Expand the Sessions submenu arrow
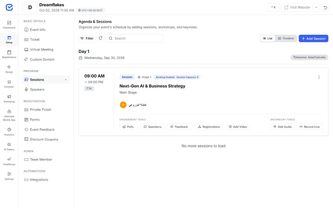The height and width of the screenshot is (208, 333). point(66,80)
